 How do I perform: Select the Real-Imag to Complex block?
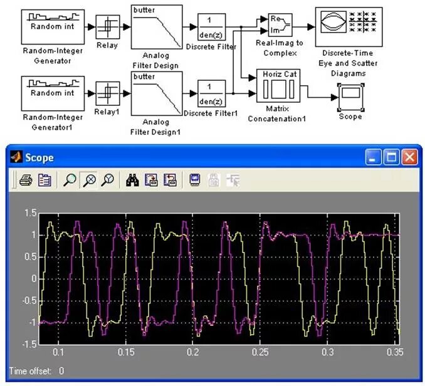[280, 25]
